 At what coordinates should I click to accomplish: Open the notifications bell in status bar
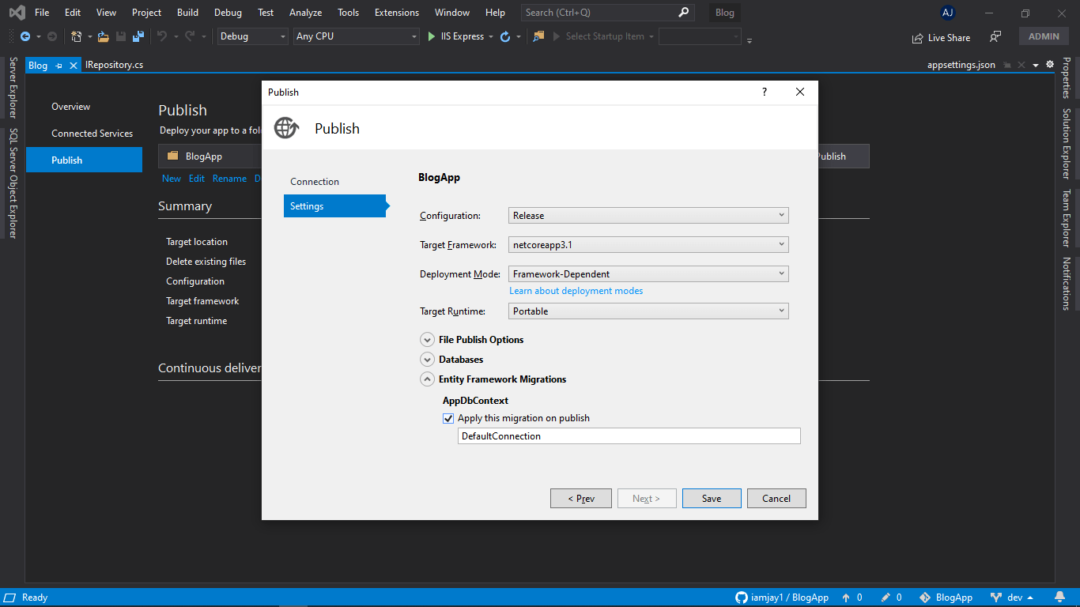[1060, 598]
